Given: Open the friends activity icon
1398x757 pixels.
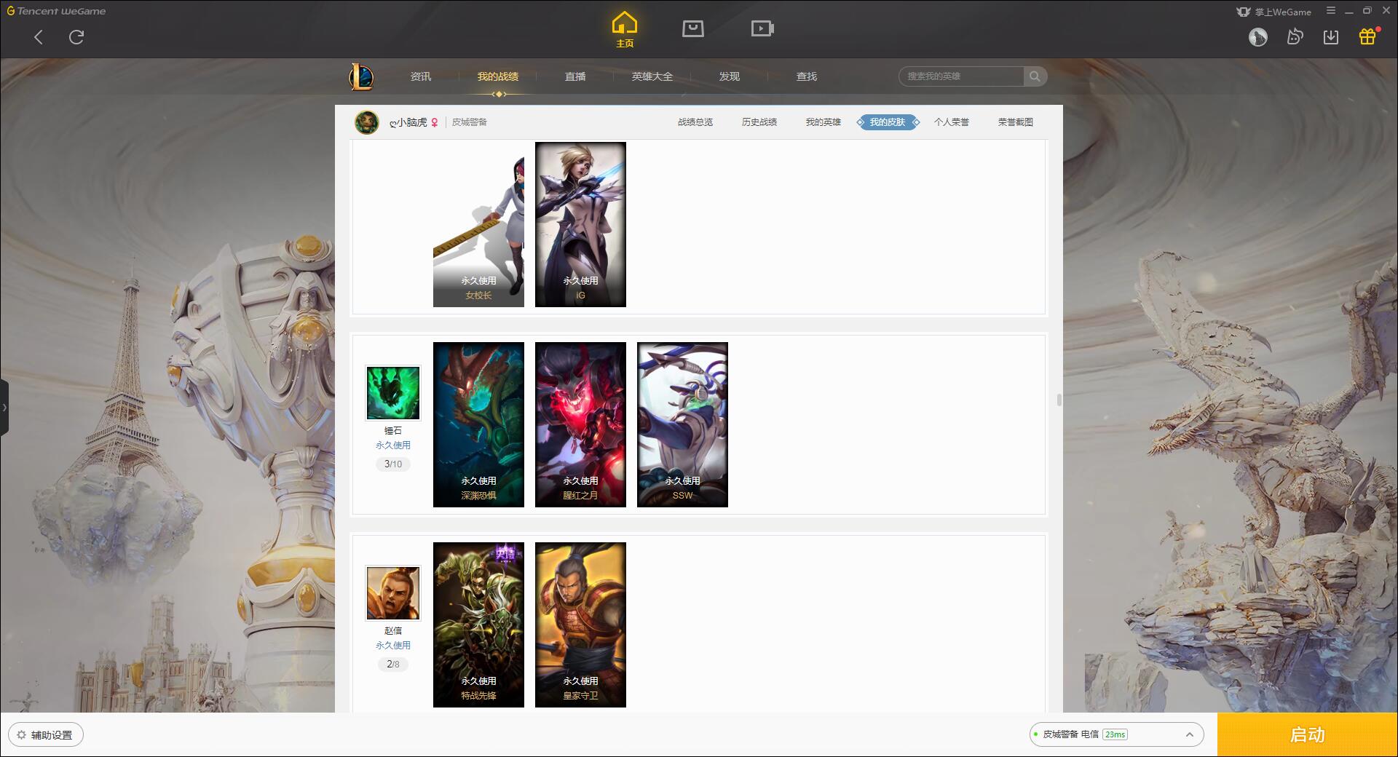Looking at the screenshot, I should click(1295, 37).
